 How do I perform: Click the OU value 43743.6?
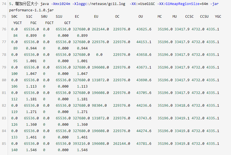pyautogui.click(x=144, y=118)
